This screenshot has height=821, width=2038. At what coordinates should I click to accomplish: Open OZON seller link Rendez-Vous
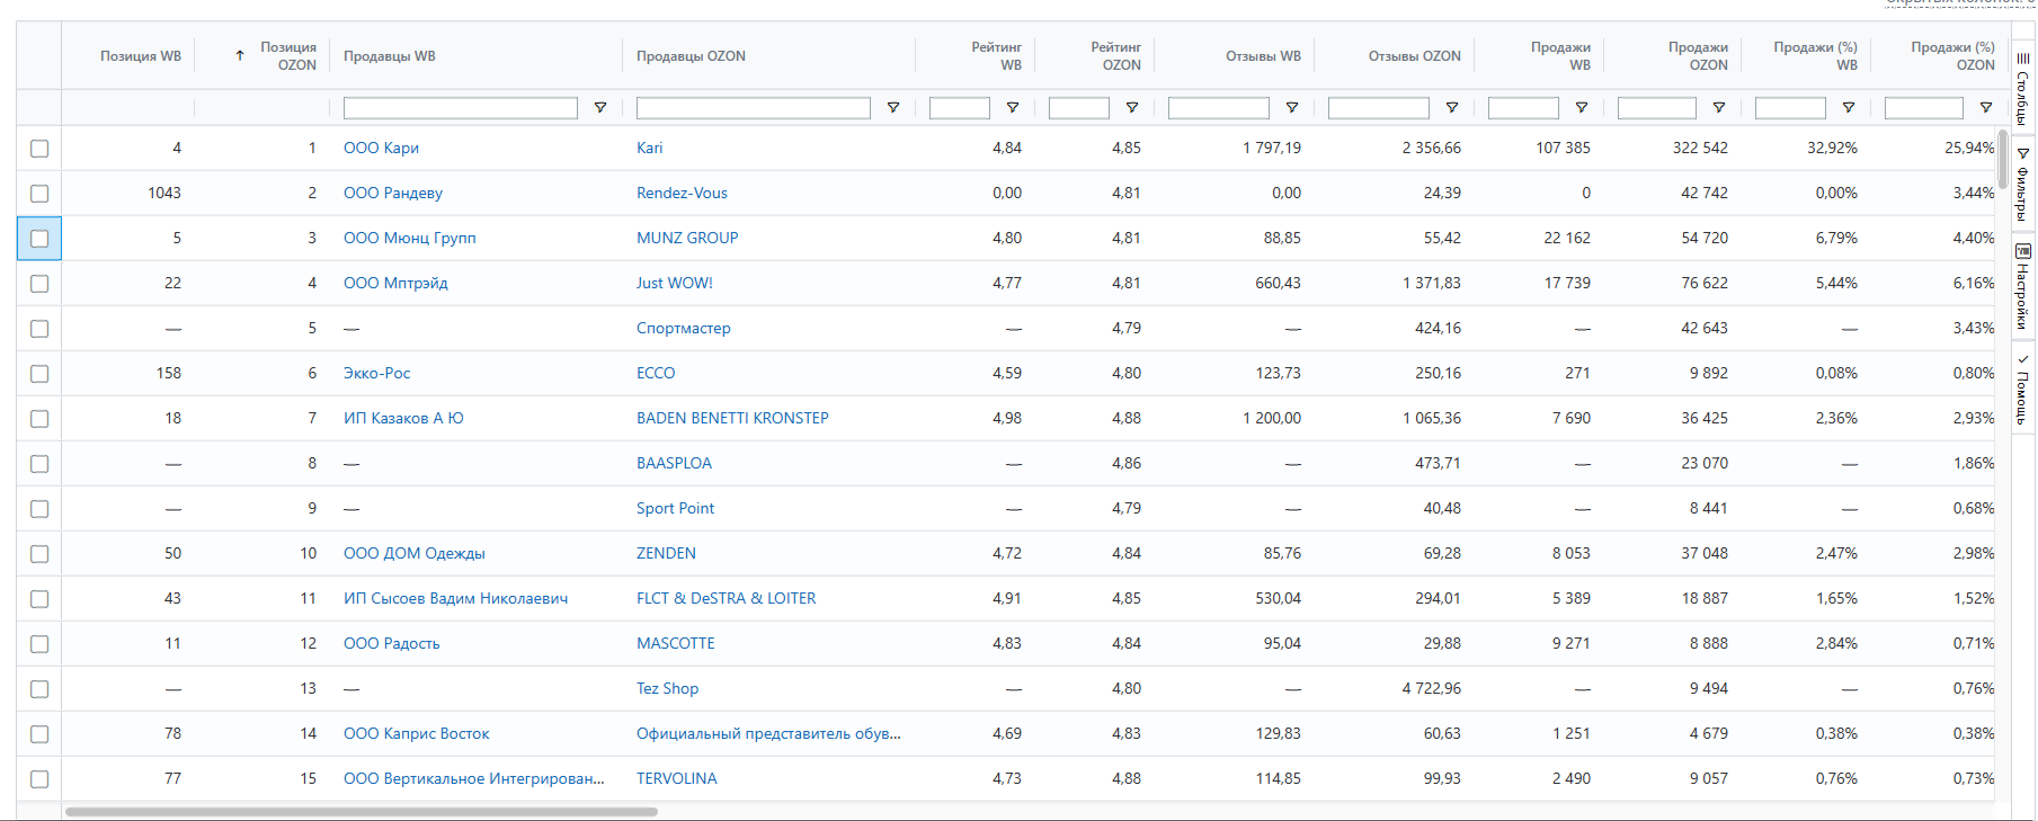pos(682,193)
